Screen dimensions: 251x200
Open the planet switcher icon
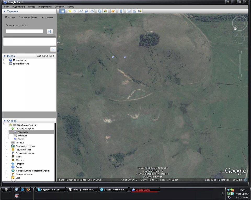[x=113, y=11]
